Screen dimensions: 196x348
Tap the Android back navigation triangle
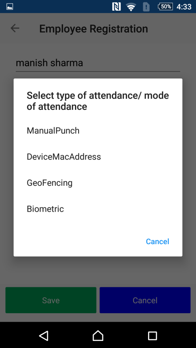point(44,336)
